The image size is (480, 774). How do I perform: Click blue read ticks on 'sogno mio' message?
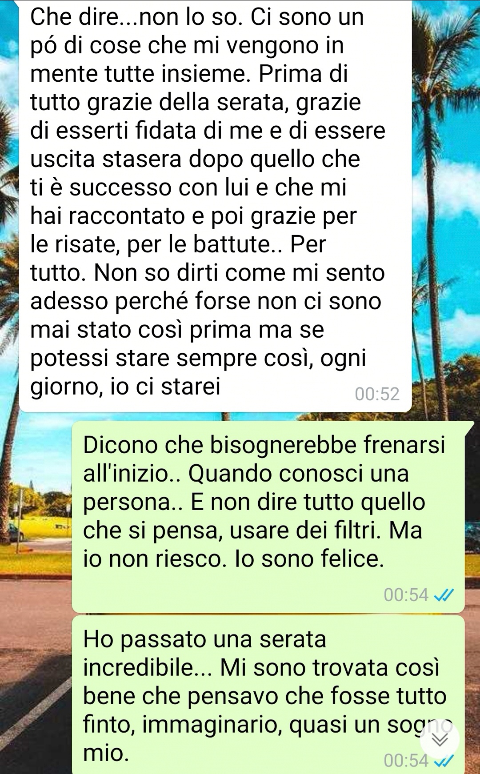tap(444, 762)
